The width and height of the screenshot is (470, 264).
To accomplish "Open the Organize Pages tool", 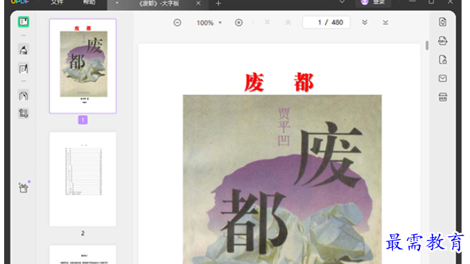I will click(24, 96).
